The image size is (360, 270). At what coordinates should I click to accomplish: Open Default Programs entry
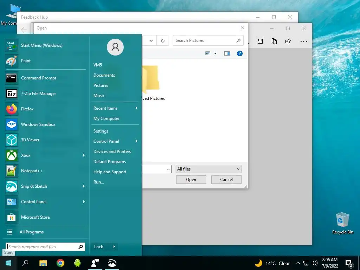pyautogui.click(x=110, y=162)
